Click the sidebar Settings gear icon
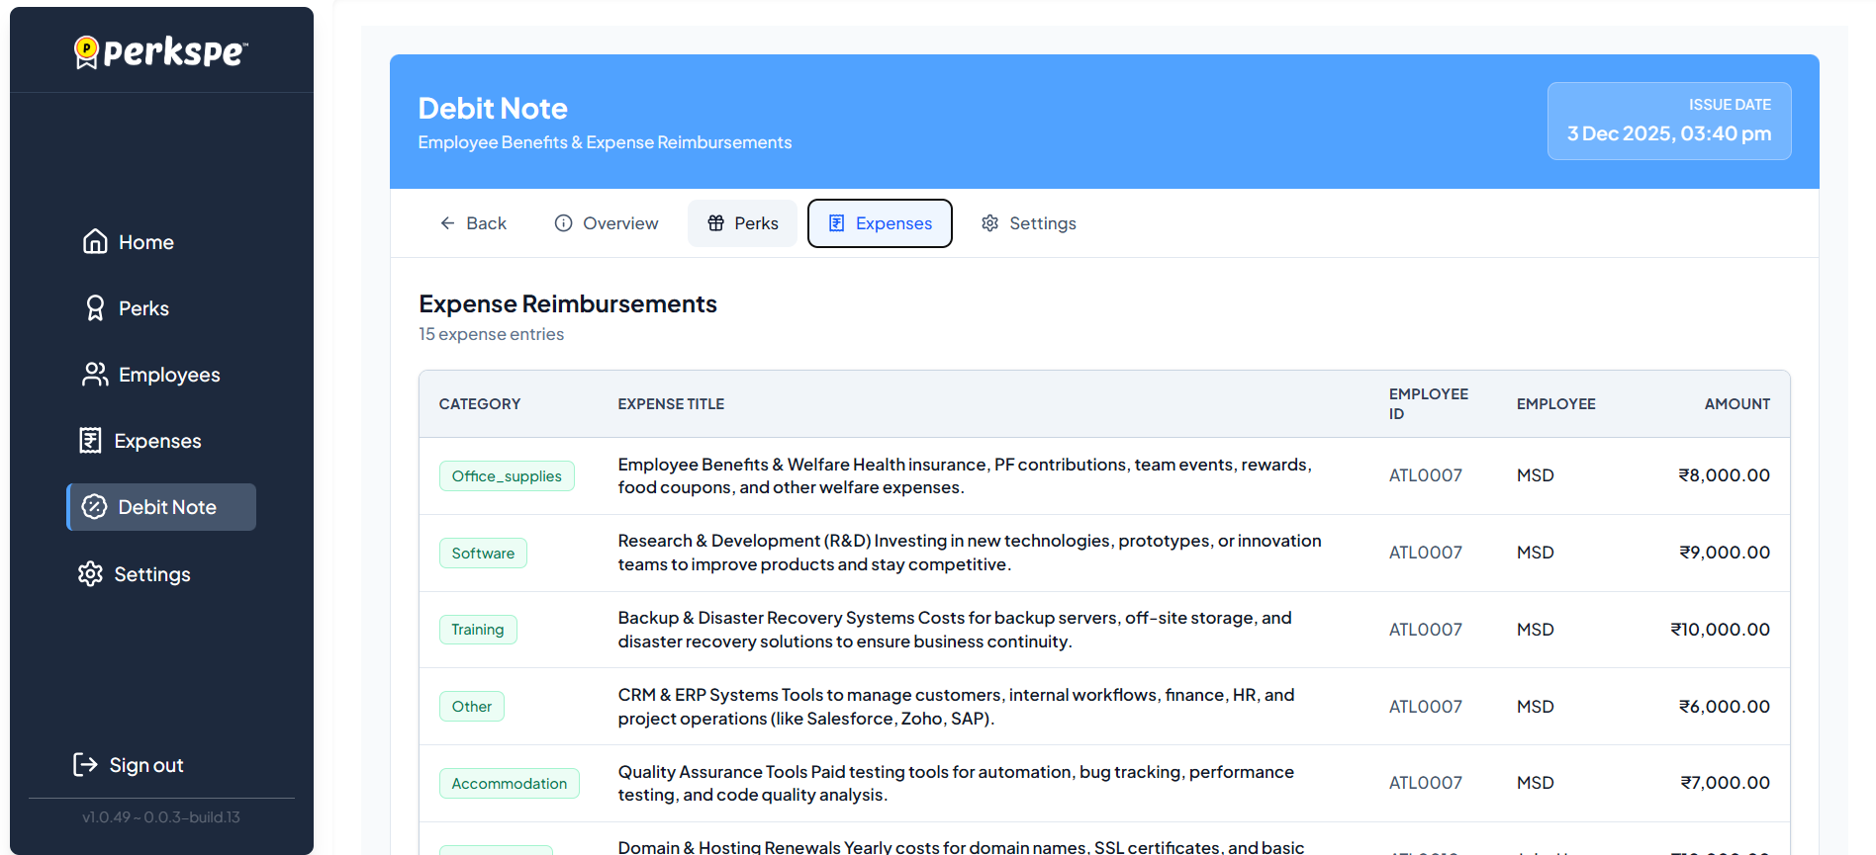 click(x=90, y=574)
